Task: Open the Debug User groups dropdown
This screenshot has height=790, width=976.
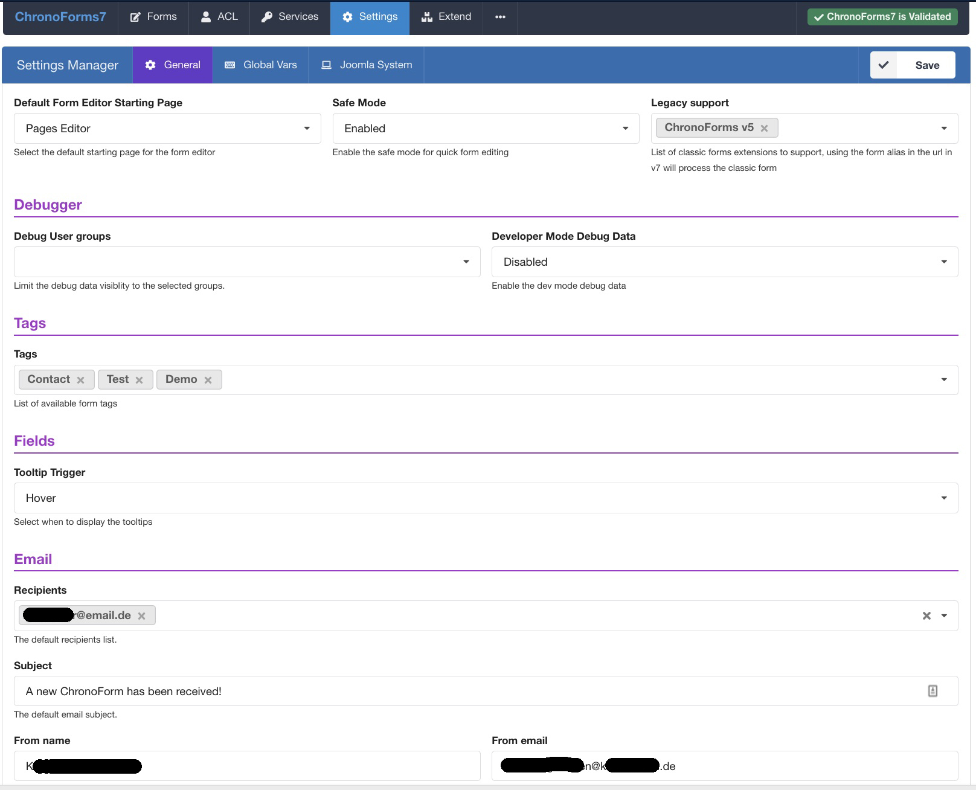Action: pyautogui.click(x=247, y=262)
